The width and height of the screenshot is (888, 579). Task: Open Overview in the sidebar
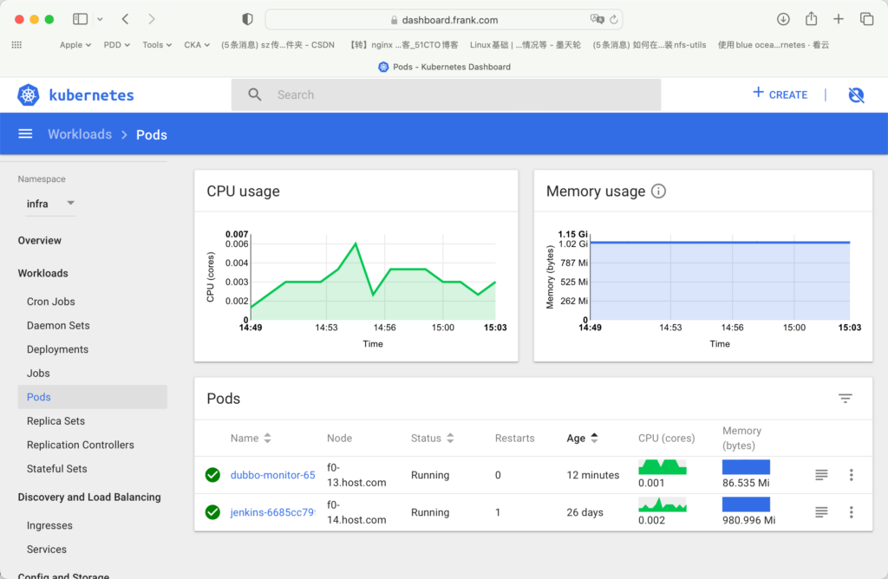tap(40, 241)
